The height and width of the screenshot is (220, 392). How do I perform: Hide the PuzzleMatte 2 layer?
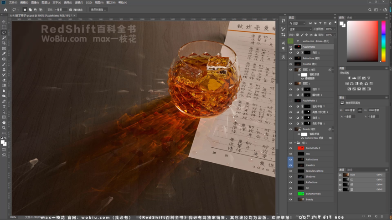tap(290, 148)
